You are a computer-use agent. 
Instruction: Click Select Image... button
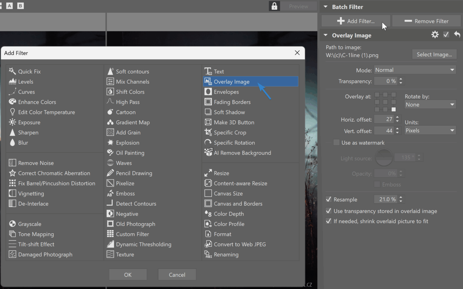click(434, 54)
